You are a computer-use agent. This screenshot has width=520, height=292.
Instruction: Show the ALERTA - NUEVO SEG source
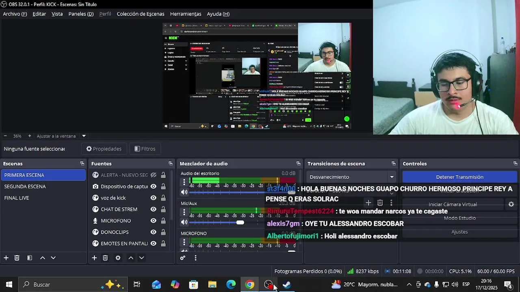click(x=154, y=175)
